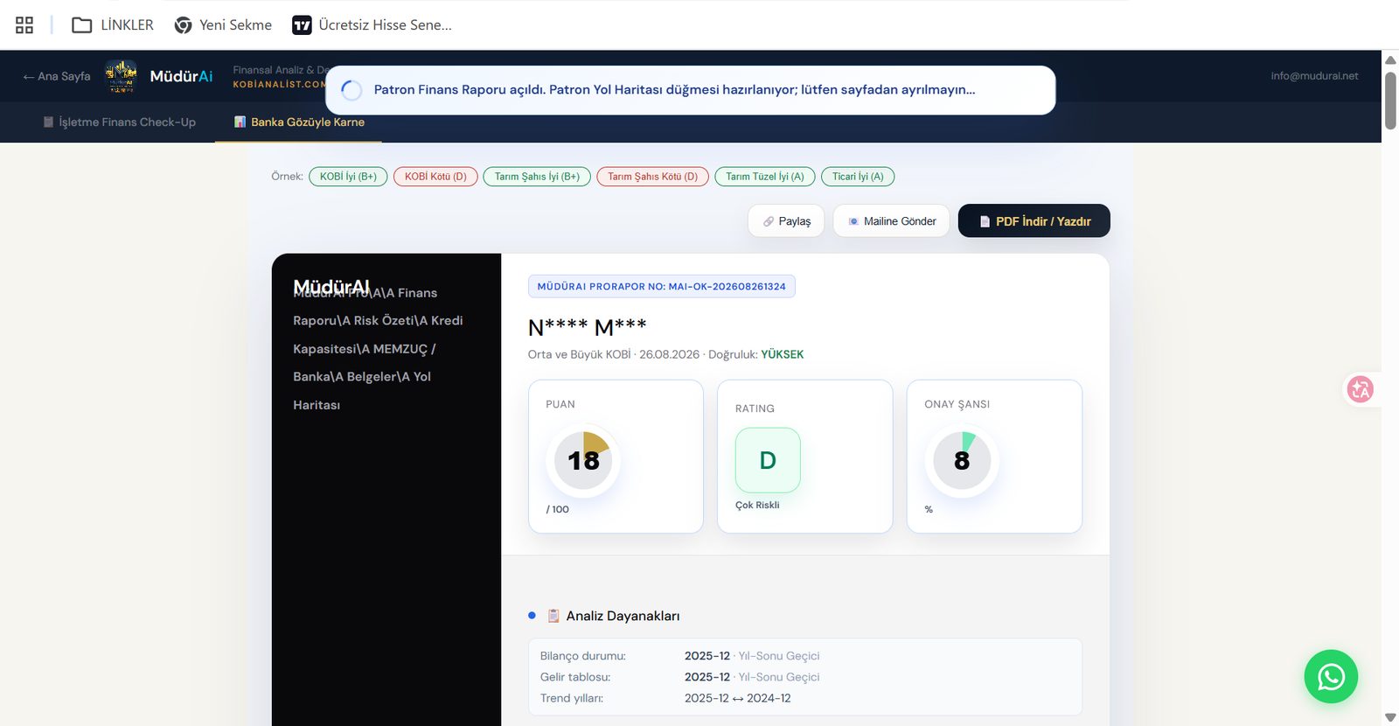Click the Paylaş share button

tap(786, 221)
